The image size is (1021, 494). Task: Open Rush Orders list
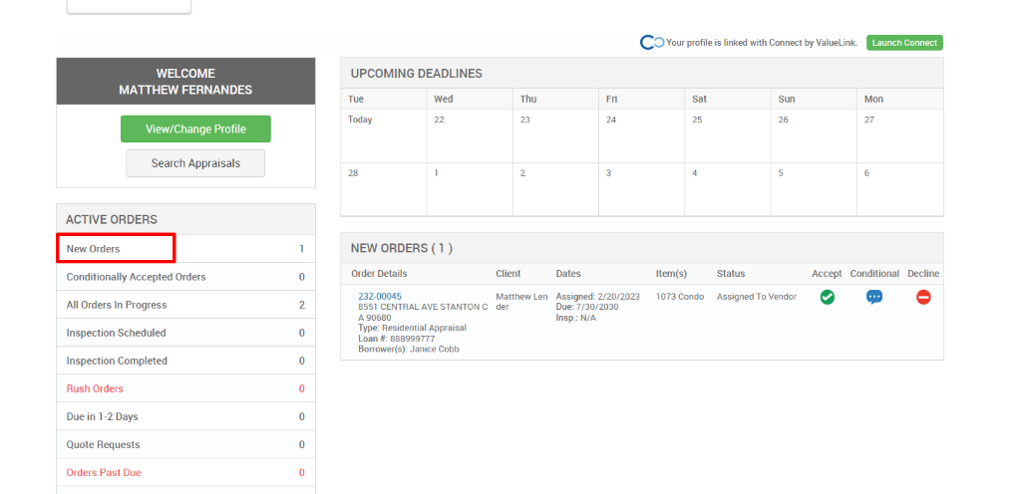click(185, 388)
